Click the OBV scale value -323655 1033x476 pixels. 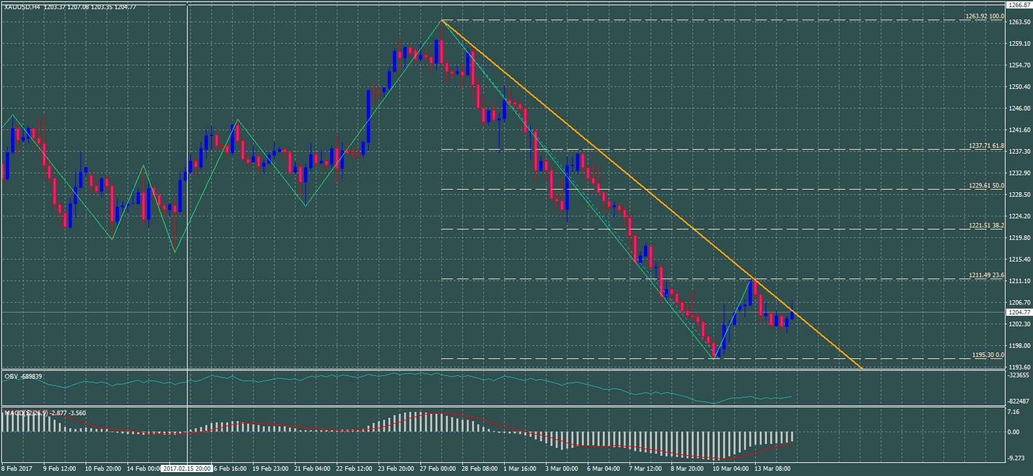tap(1018, 376)
